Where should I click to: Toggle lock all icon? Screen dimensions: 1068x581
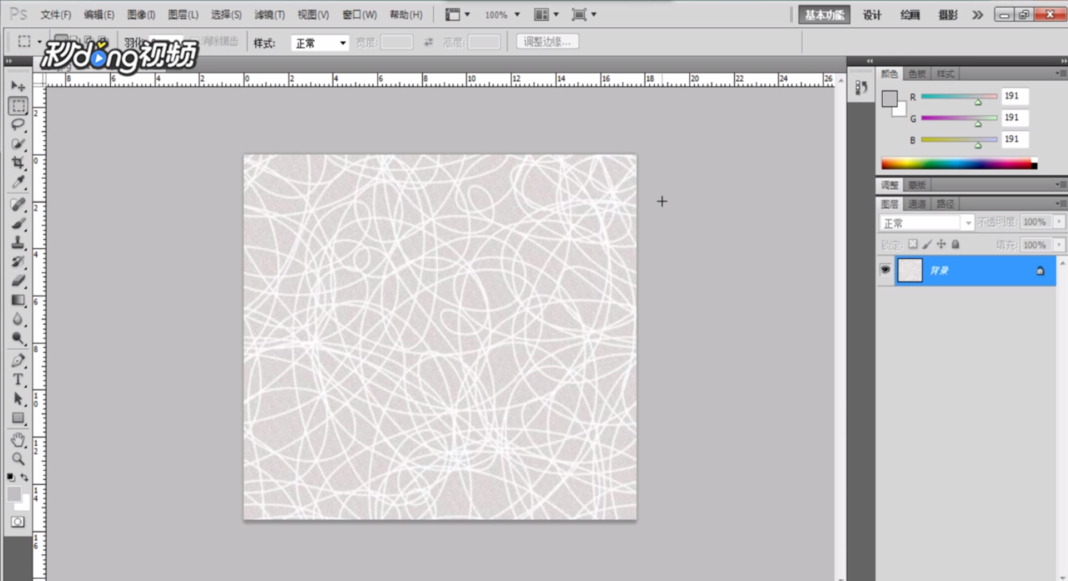(956, 244)
